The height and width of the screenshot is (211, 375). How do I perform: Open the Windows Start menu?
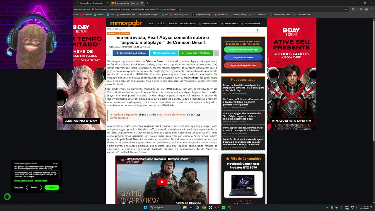tap(145, 207)
